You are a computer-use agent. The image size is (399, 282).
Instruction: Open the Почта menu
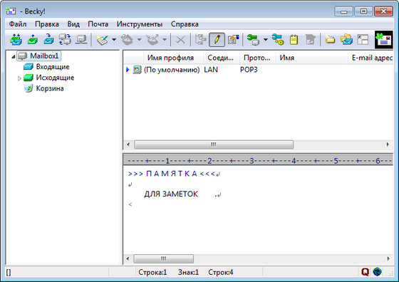coord(98,24)
